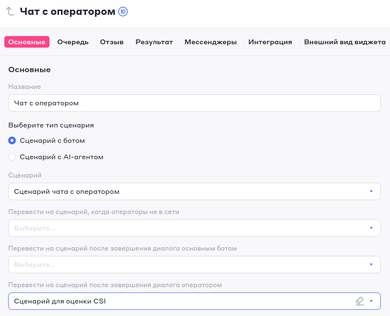Switch to the Очередь tab
Image resolution: width=390 pixels, height=316 pixels.
[x=73, y=42]
